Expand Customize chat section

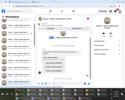(107, 41)
